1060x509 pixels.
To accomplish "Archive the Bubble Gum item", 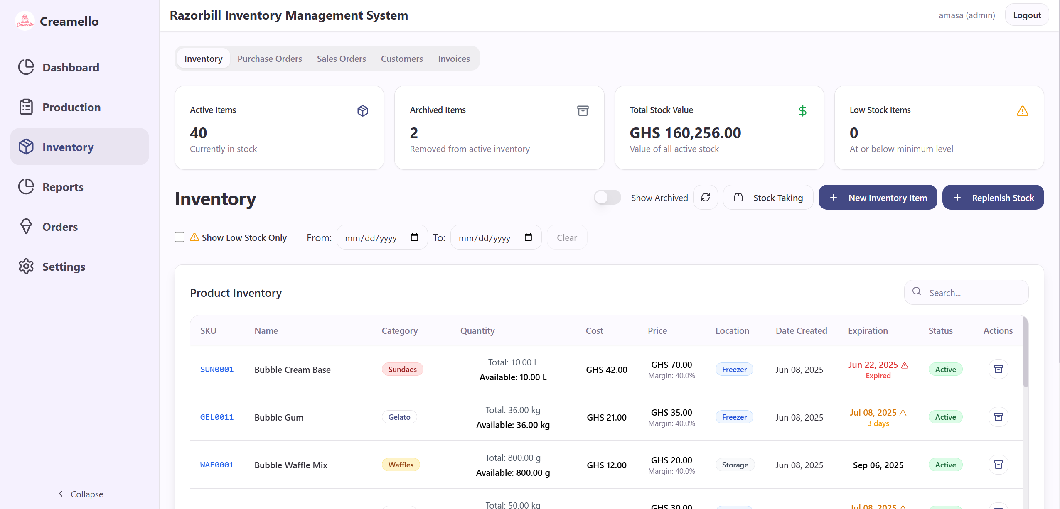I will pyautogui.click(x=998, y=417).
